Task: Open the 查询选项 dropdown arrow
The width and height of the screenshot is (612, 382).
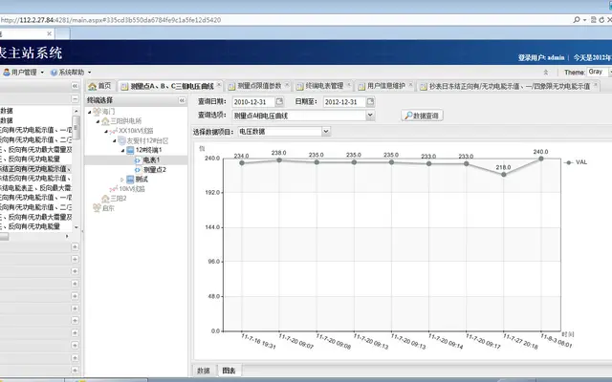Action: coord(370,115)
